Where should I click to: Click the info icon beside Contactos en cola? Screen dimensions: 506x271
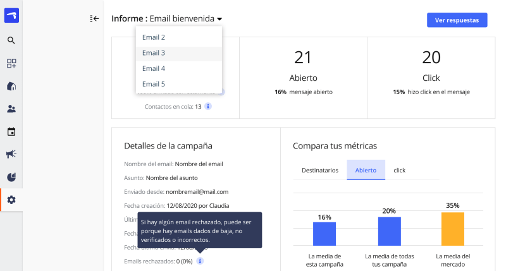coord(208,106)
